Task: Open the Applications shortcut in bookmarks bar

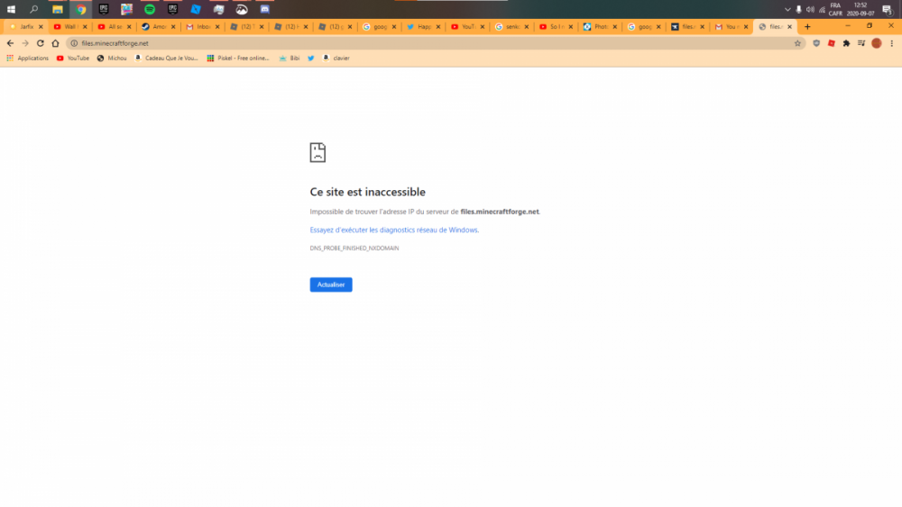Action: pyautogui.click(x=27, y=58)
